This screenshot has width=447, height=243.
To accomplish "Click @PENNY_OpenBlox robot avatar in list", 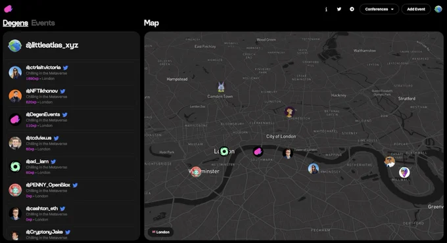I will (x=15, y=190).
